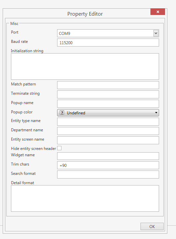
Task: Click the question mark icon in Popup color
Action: [62, 113]
